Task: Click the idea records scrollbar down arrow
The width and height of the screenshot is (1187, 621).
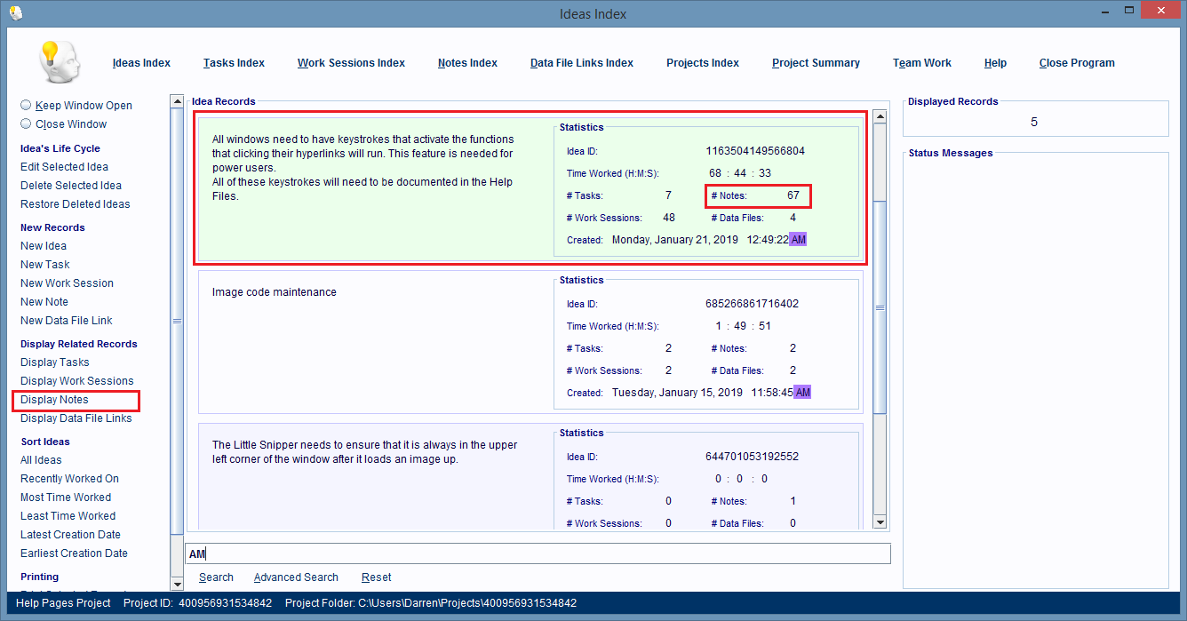Action: tap(880, 522)
